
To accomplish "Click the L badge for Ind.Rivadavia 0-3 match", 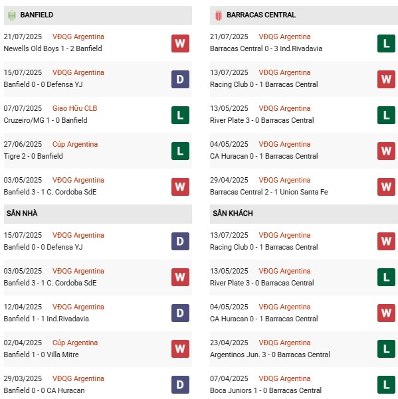I will click(x=386, y=44).
